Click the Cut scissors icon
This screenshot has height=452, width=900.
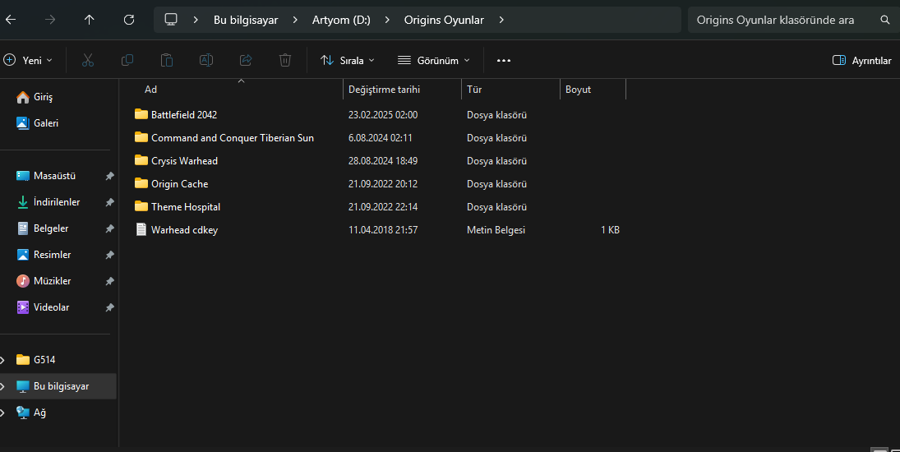click(88, 60)
